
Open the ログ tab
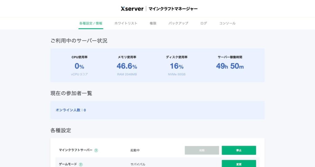204,23
